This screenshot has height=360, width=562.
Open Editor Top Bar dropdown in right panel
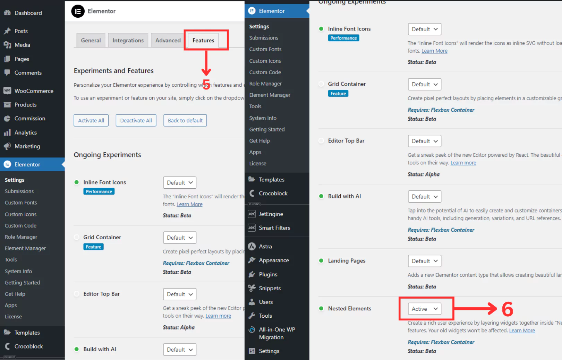tap(425, 141)
